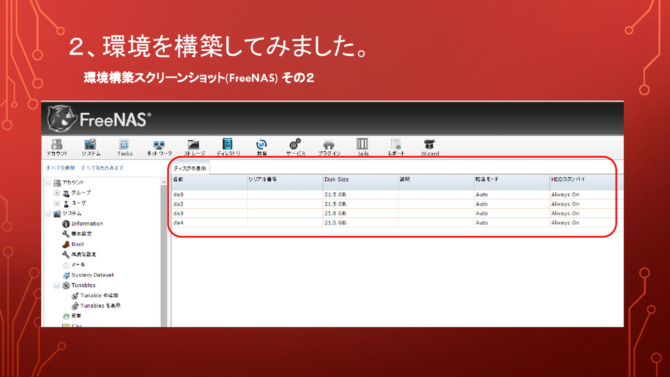Viewport: 670px width, 377px height.
Task: Click the tree panel scrollbar up arrow
Action: point(164,182)
